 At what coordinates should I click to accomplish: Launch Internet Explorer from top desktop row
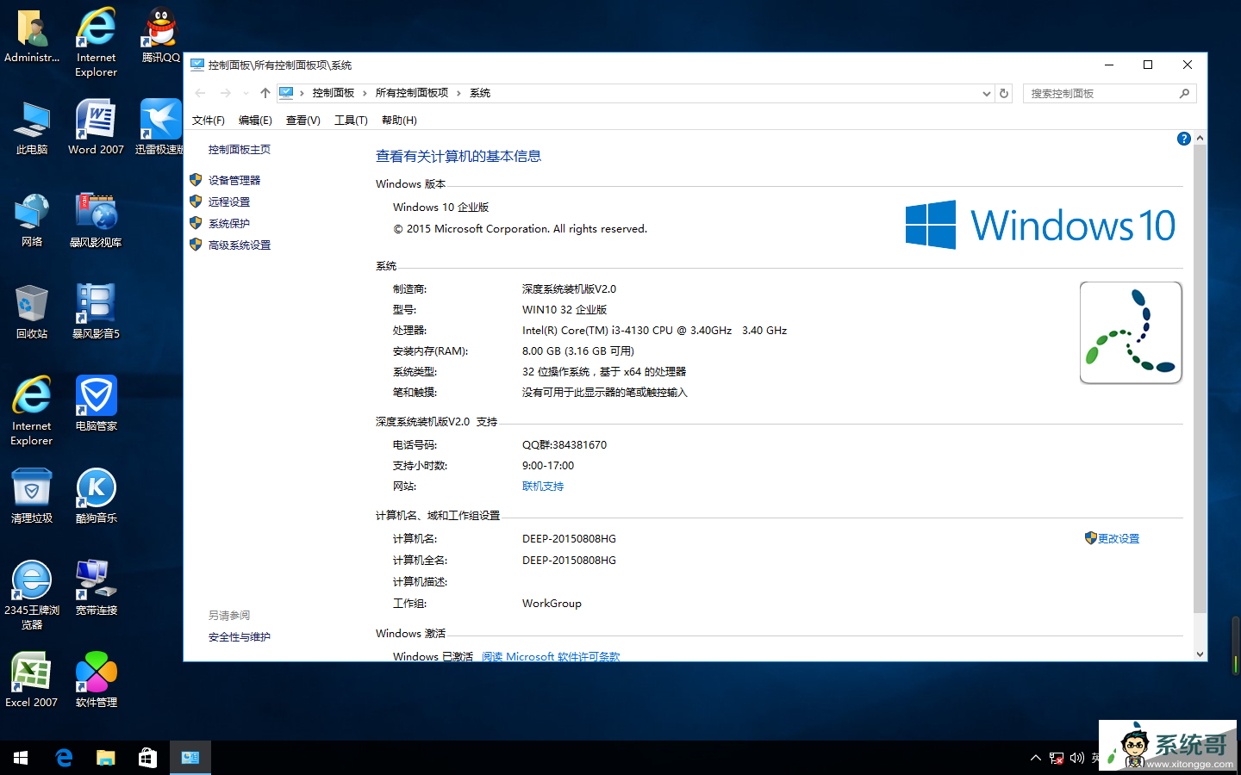pyautogui.click(x=96, y=42)
